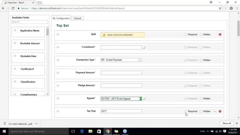Click Required checkbox for Constituent
The height and width of the screenshot is (135, 240).
[x=186, y=48]
